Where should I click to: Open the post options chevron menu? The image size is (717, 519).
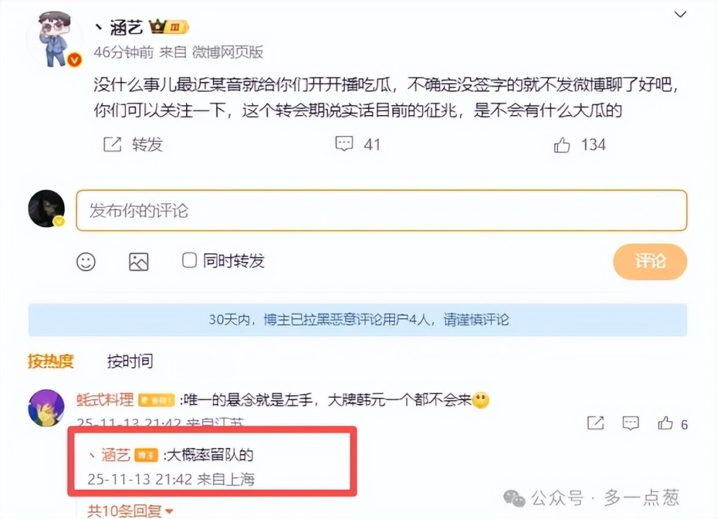[680, 15]
